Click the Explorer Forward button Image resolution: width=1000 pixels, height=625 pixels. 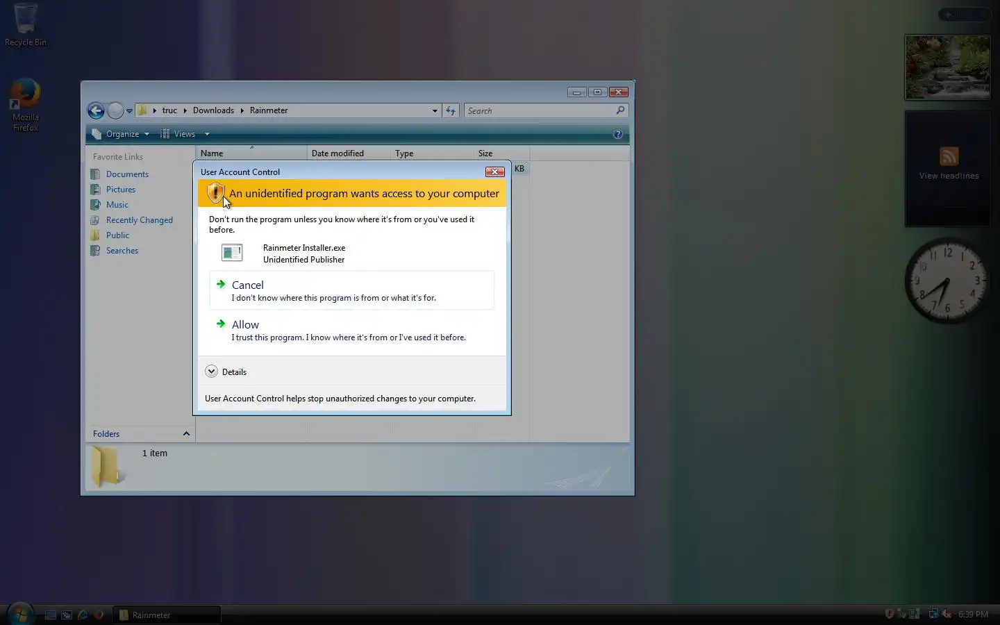click(115, 110)
